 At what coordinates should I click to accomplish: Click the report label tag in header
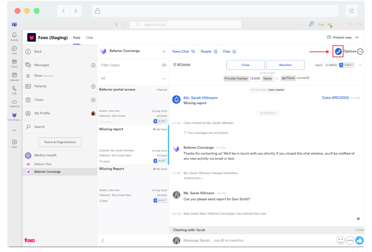point(318,65)
